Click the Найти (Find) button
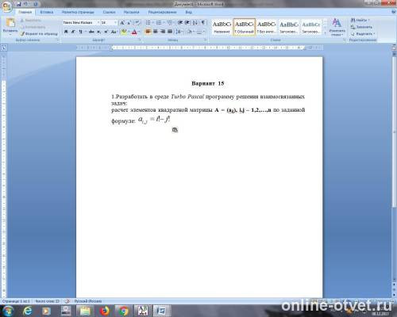397x317 pixels. tap(360, 20)
